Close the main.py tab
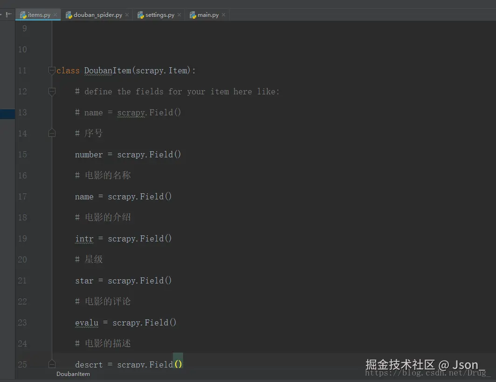 point(224,15)
